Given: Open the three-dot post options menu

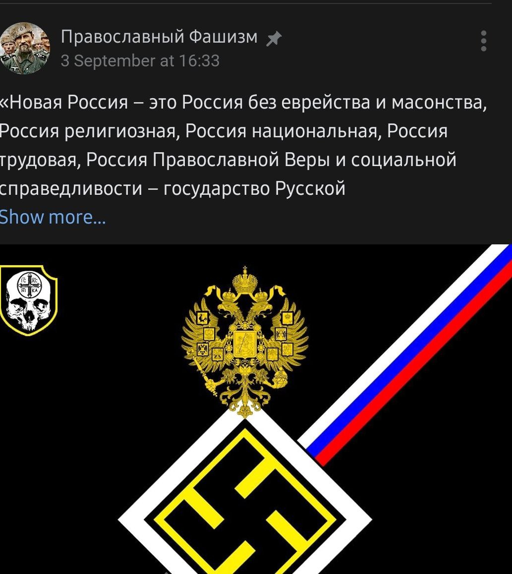Looking at the screenshot, I should coord(483,41).
